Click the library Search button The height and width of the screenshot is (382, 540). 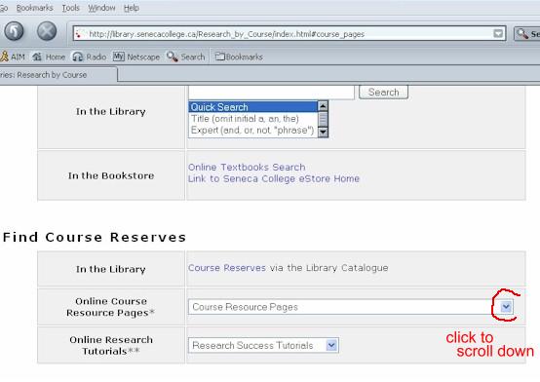(383, 92)
